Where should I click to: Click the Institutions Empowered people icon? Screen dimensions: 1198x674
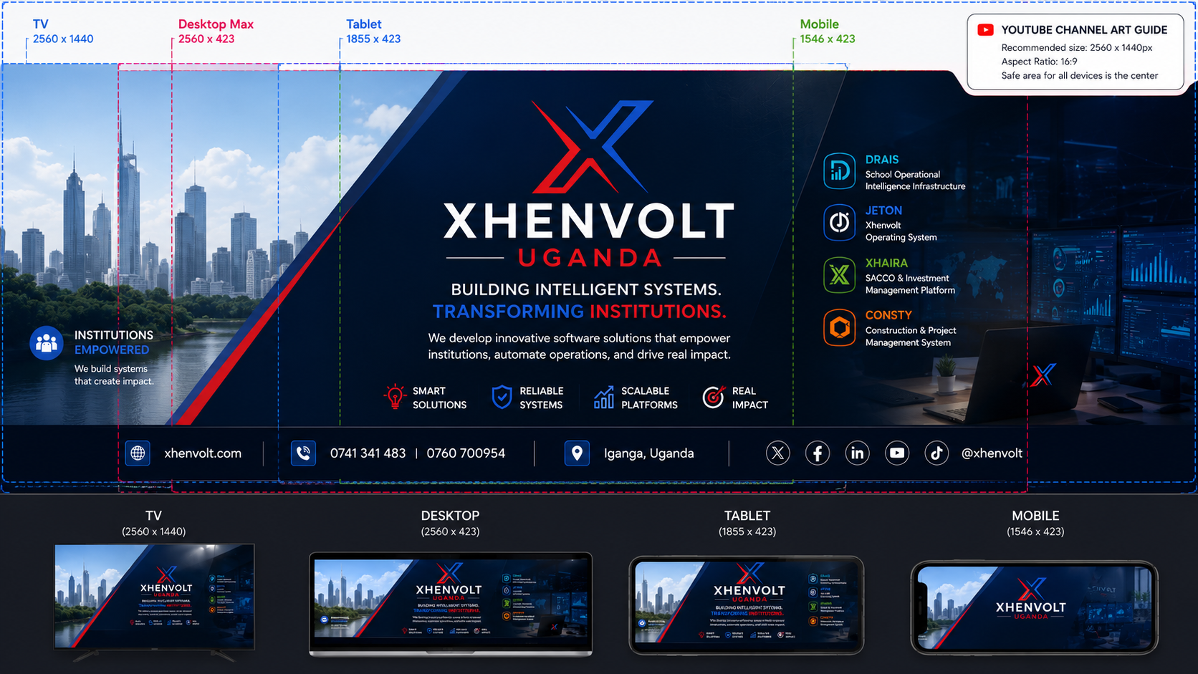47,343
